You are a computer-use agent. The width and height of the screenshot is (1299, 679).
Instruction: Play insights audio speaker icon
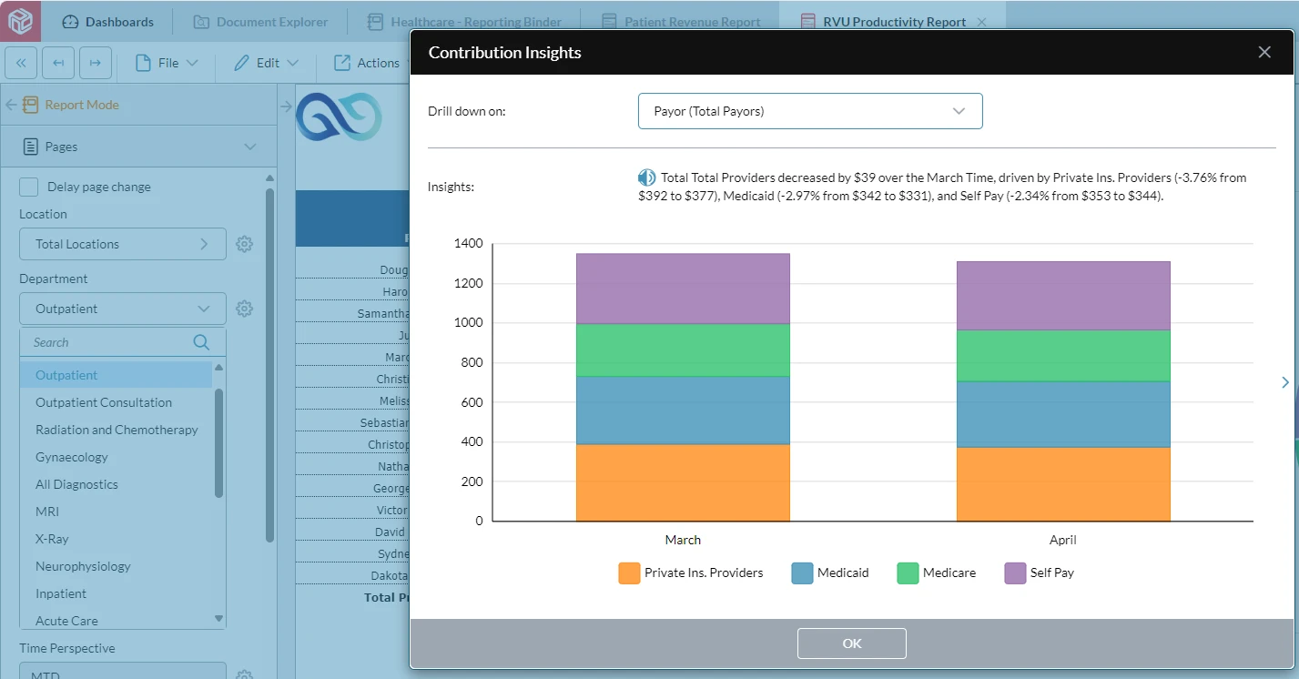(647, 177)
